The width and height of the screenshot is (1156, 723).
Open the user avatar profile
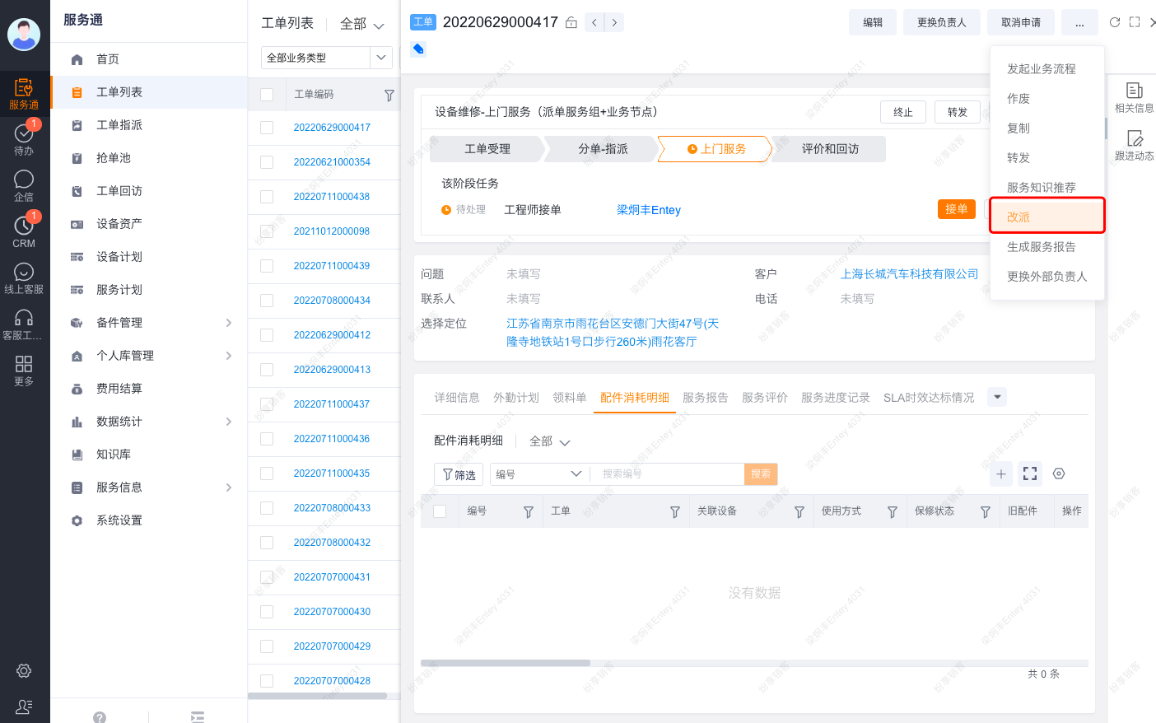pos(24,35)
